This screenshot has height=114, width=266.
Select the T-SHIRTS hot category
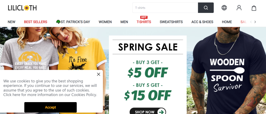[144, 22]
